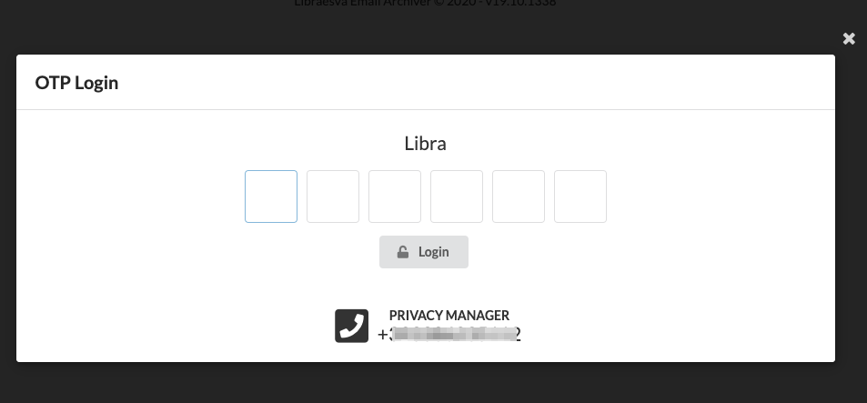
Task: Activate the fourth OTP digit box
Action: [457, 196]
